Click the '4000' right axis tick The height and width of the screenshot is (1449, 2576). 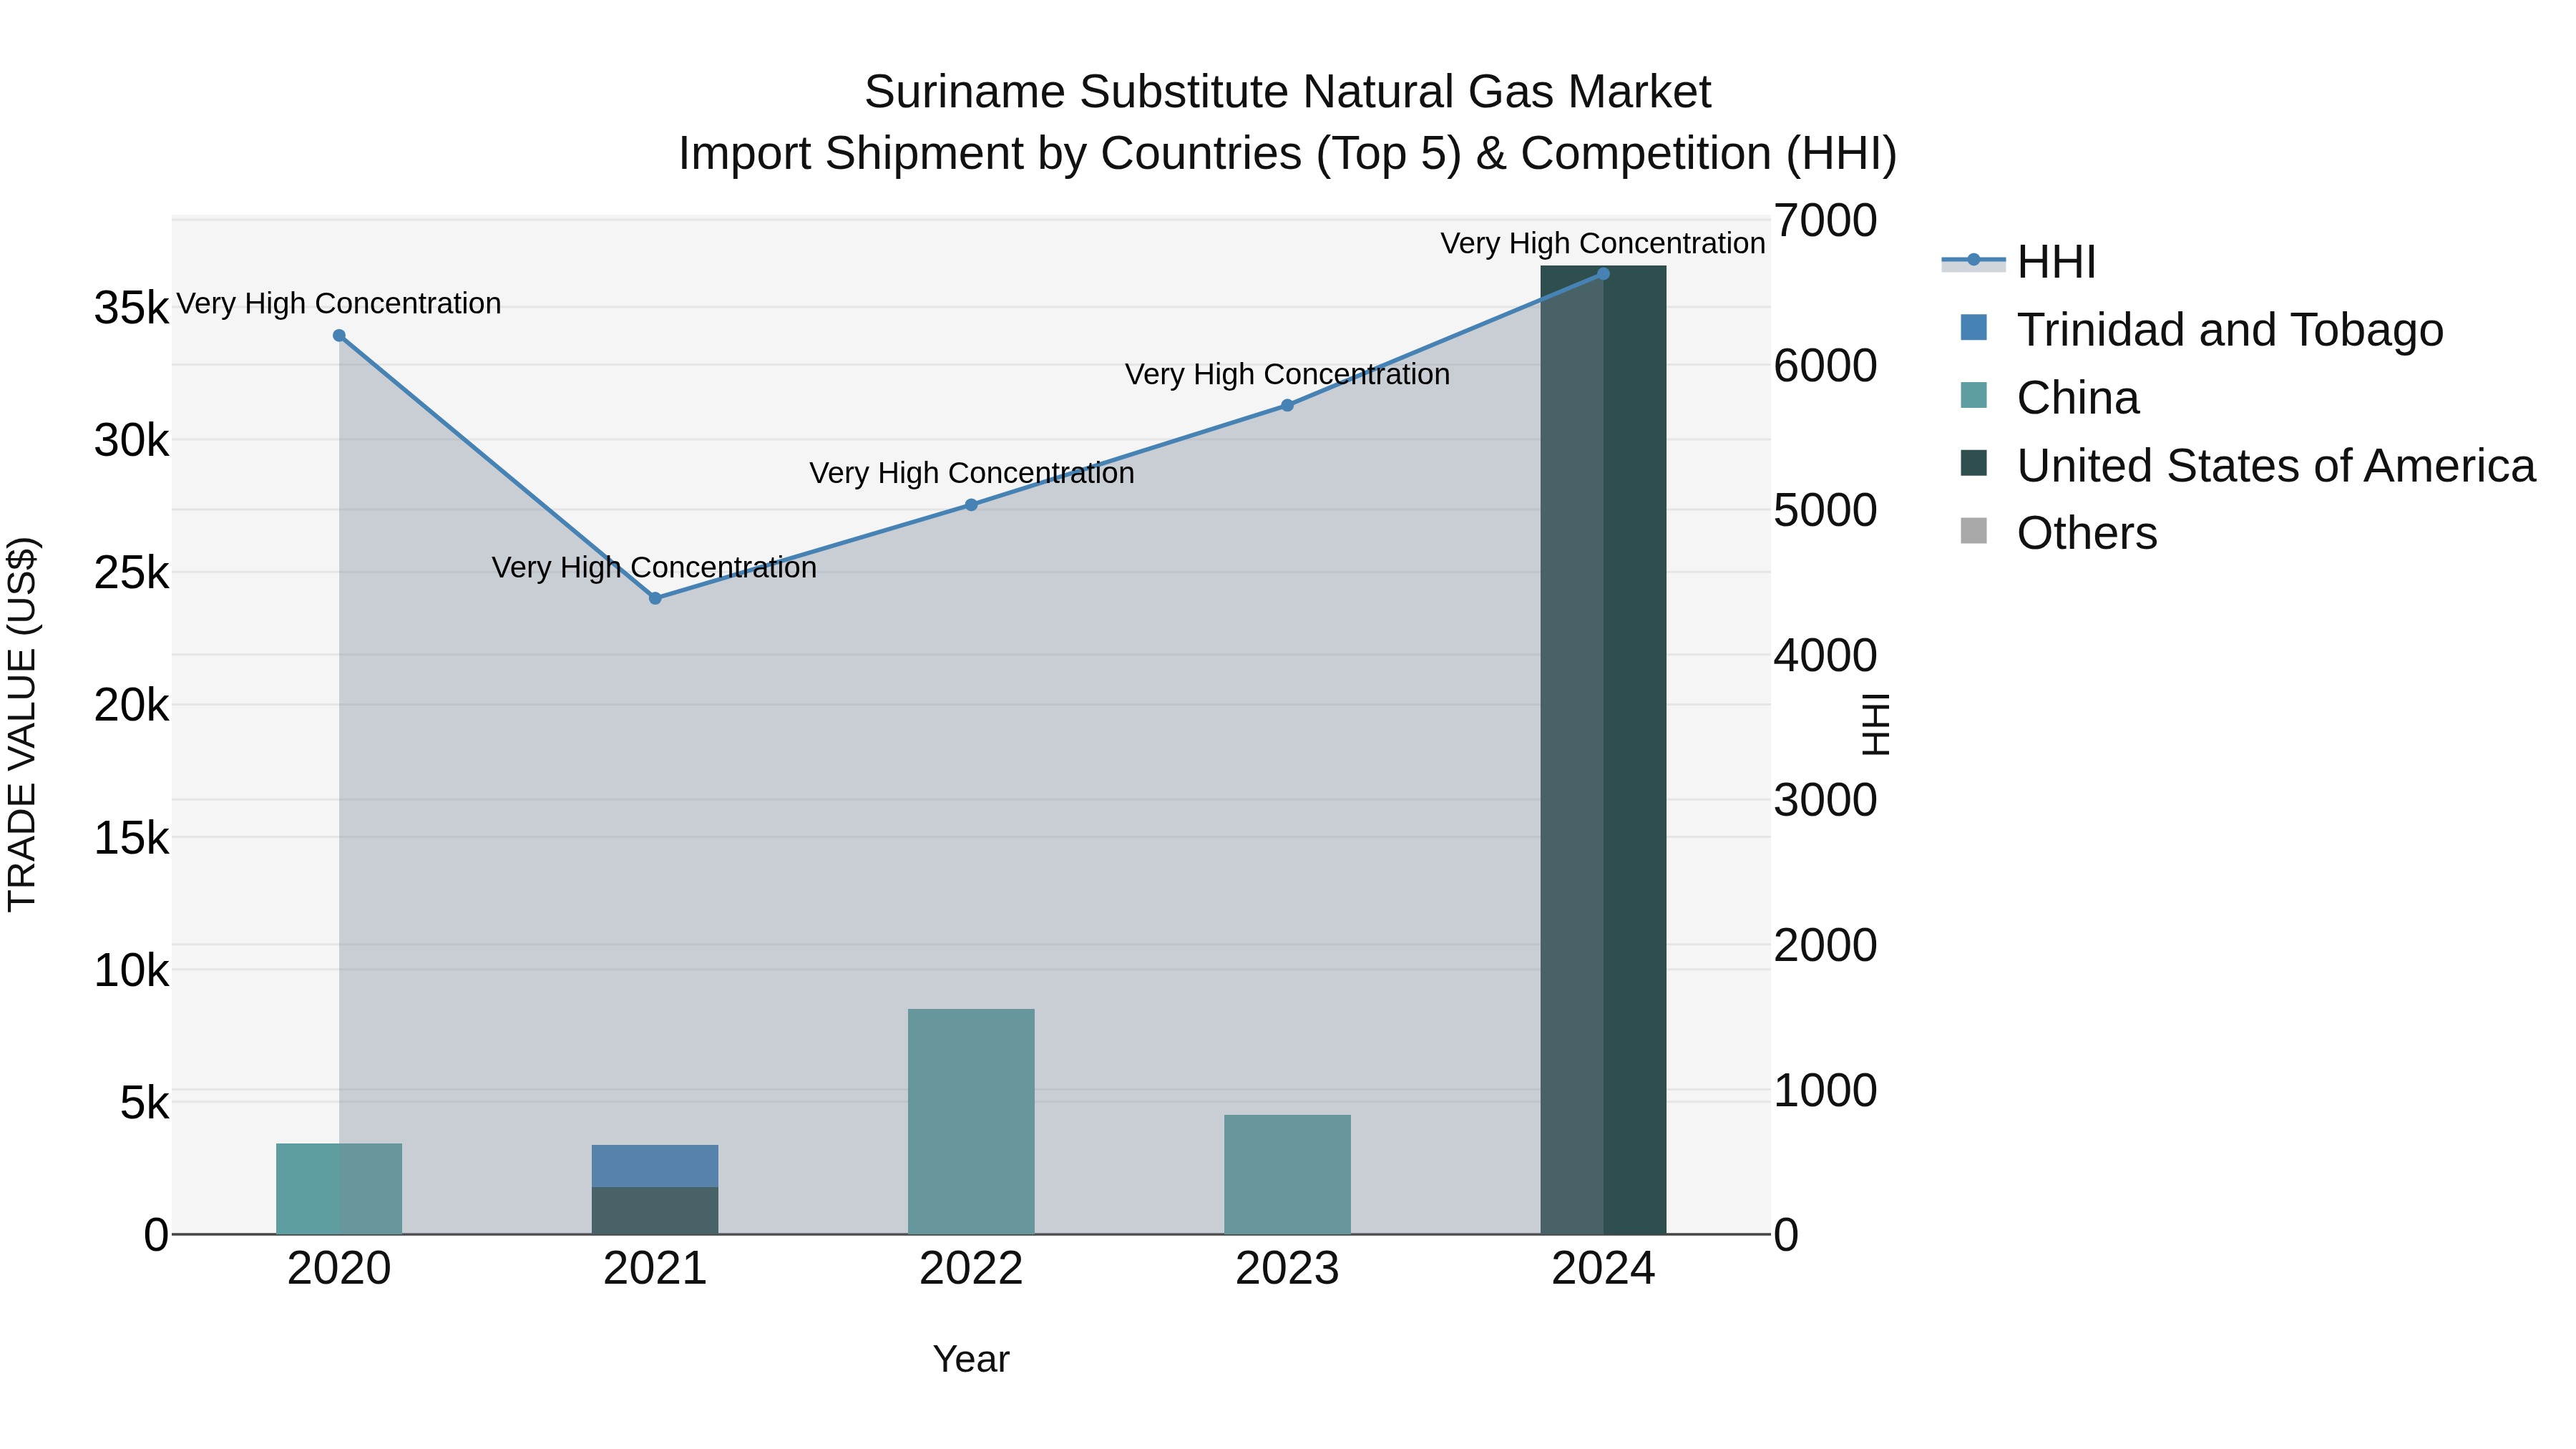pos(1826,656)
